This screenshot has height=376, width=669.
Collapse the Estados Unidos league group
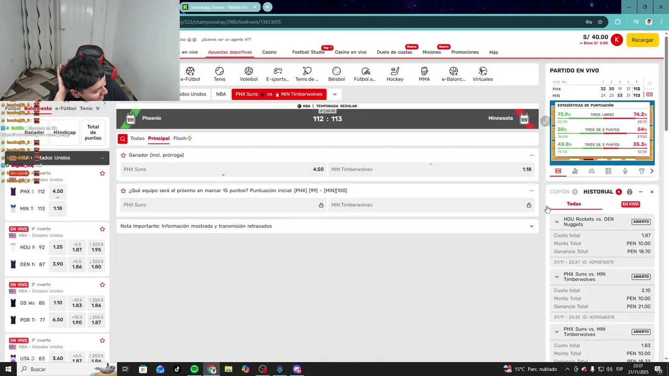pos(102,158)
